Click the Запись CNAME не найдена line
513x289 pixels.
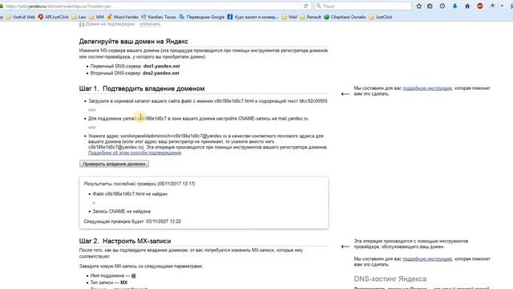(x=121, y=211)
